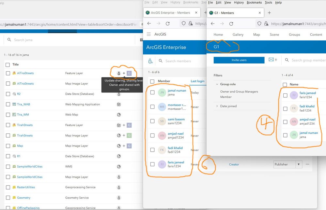Viewport: 326px width, 210px height.
Task: Click the owner sharing icon on the Geometry row
Action: click(119, 198)
